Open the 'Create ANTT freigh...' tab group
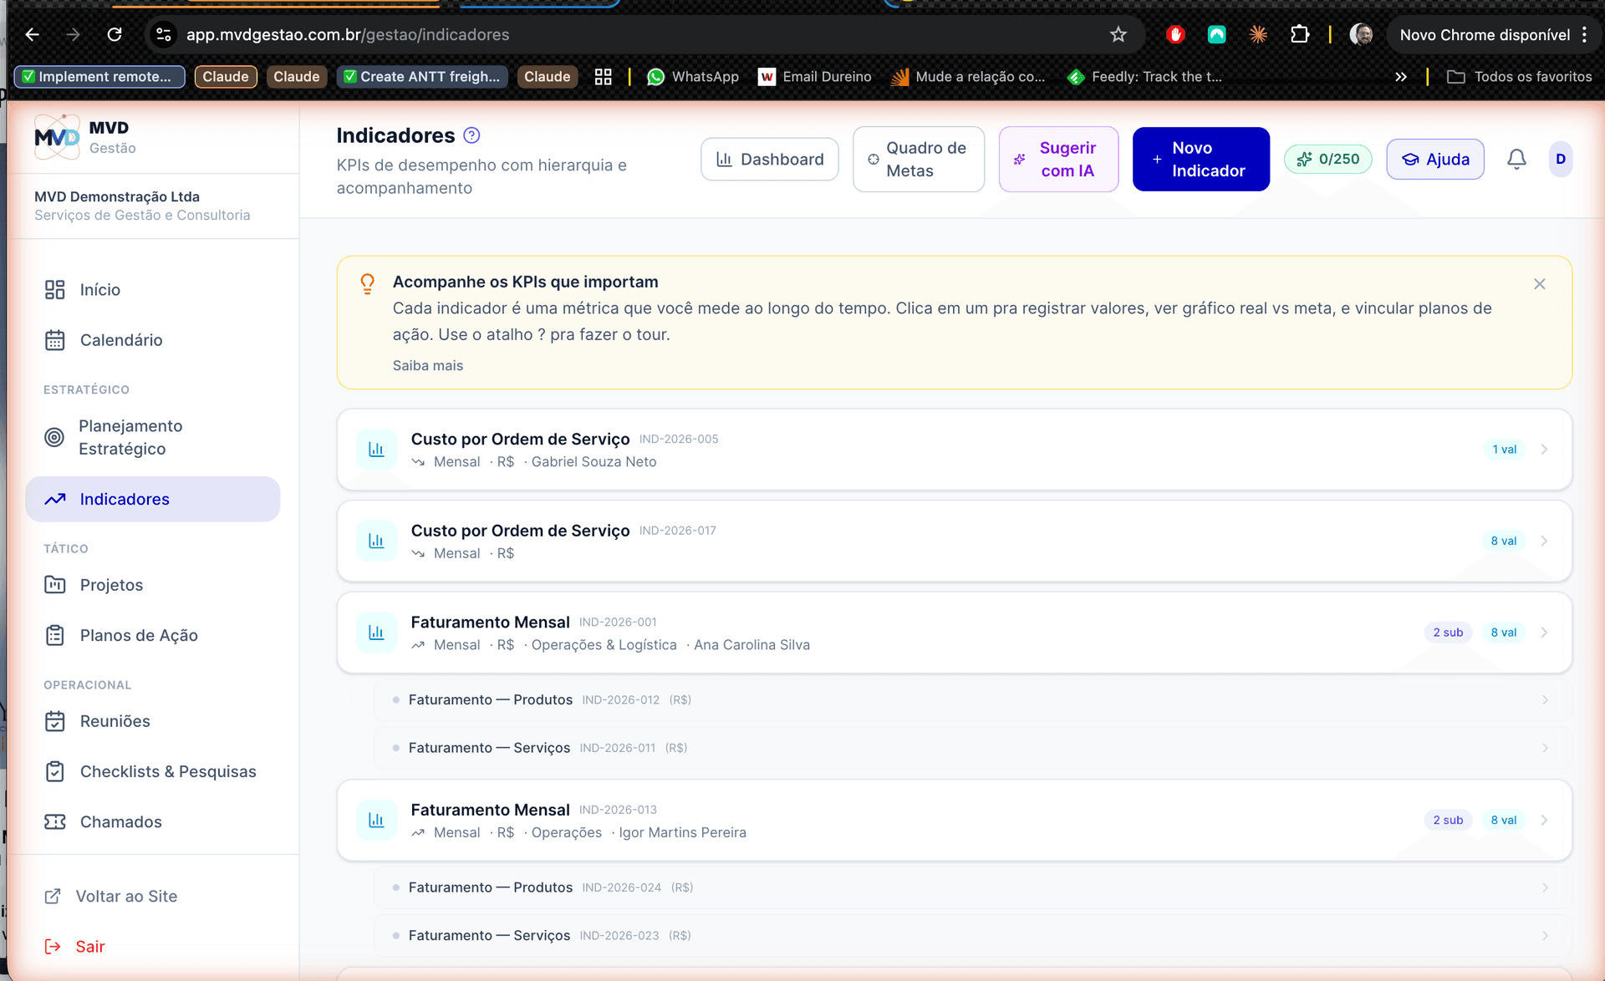The image size is (1605, 981). [x=422, y=77]
